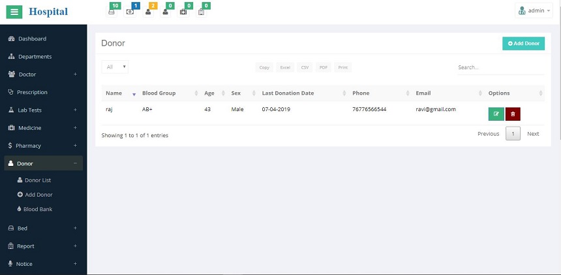
Task: Collapse the Donor submenu minus sign
Action: 75,163
